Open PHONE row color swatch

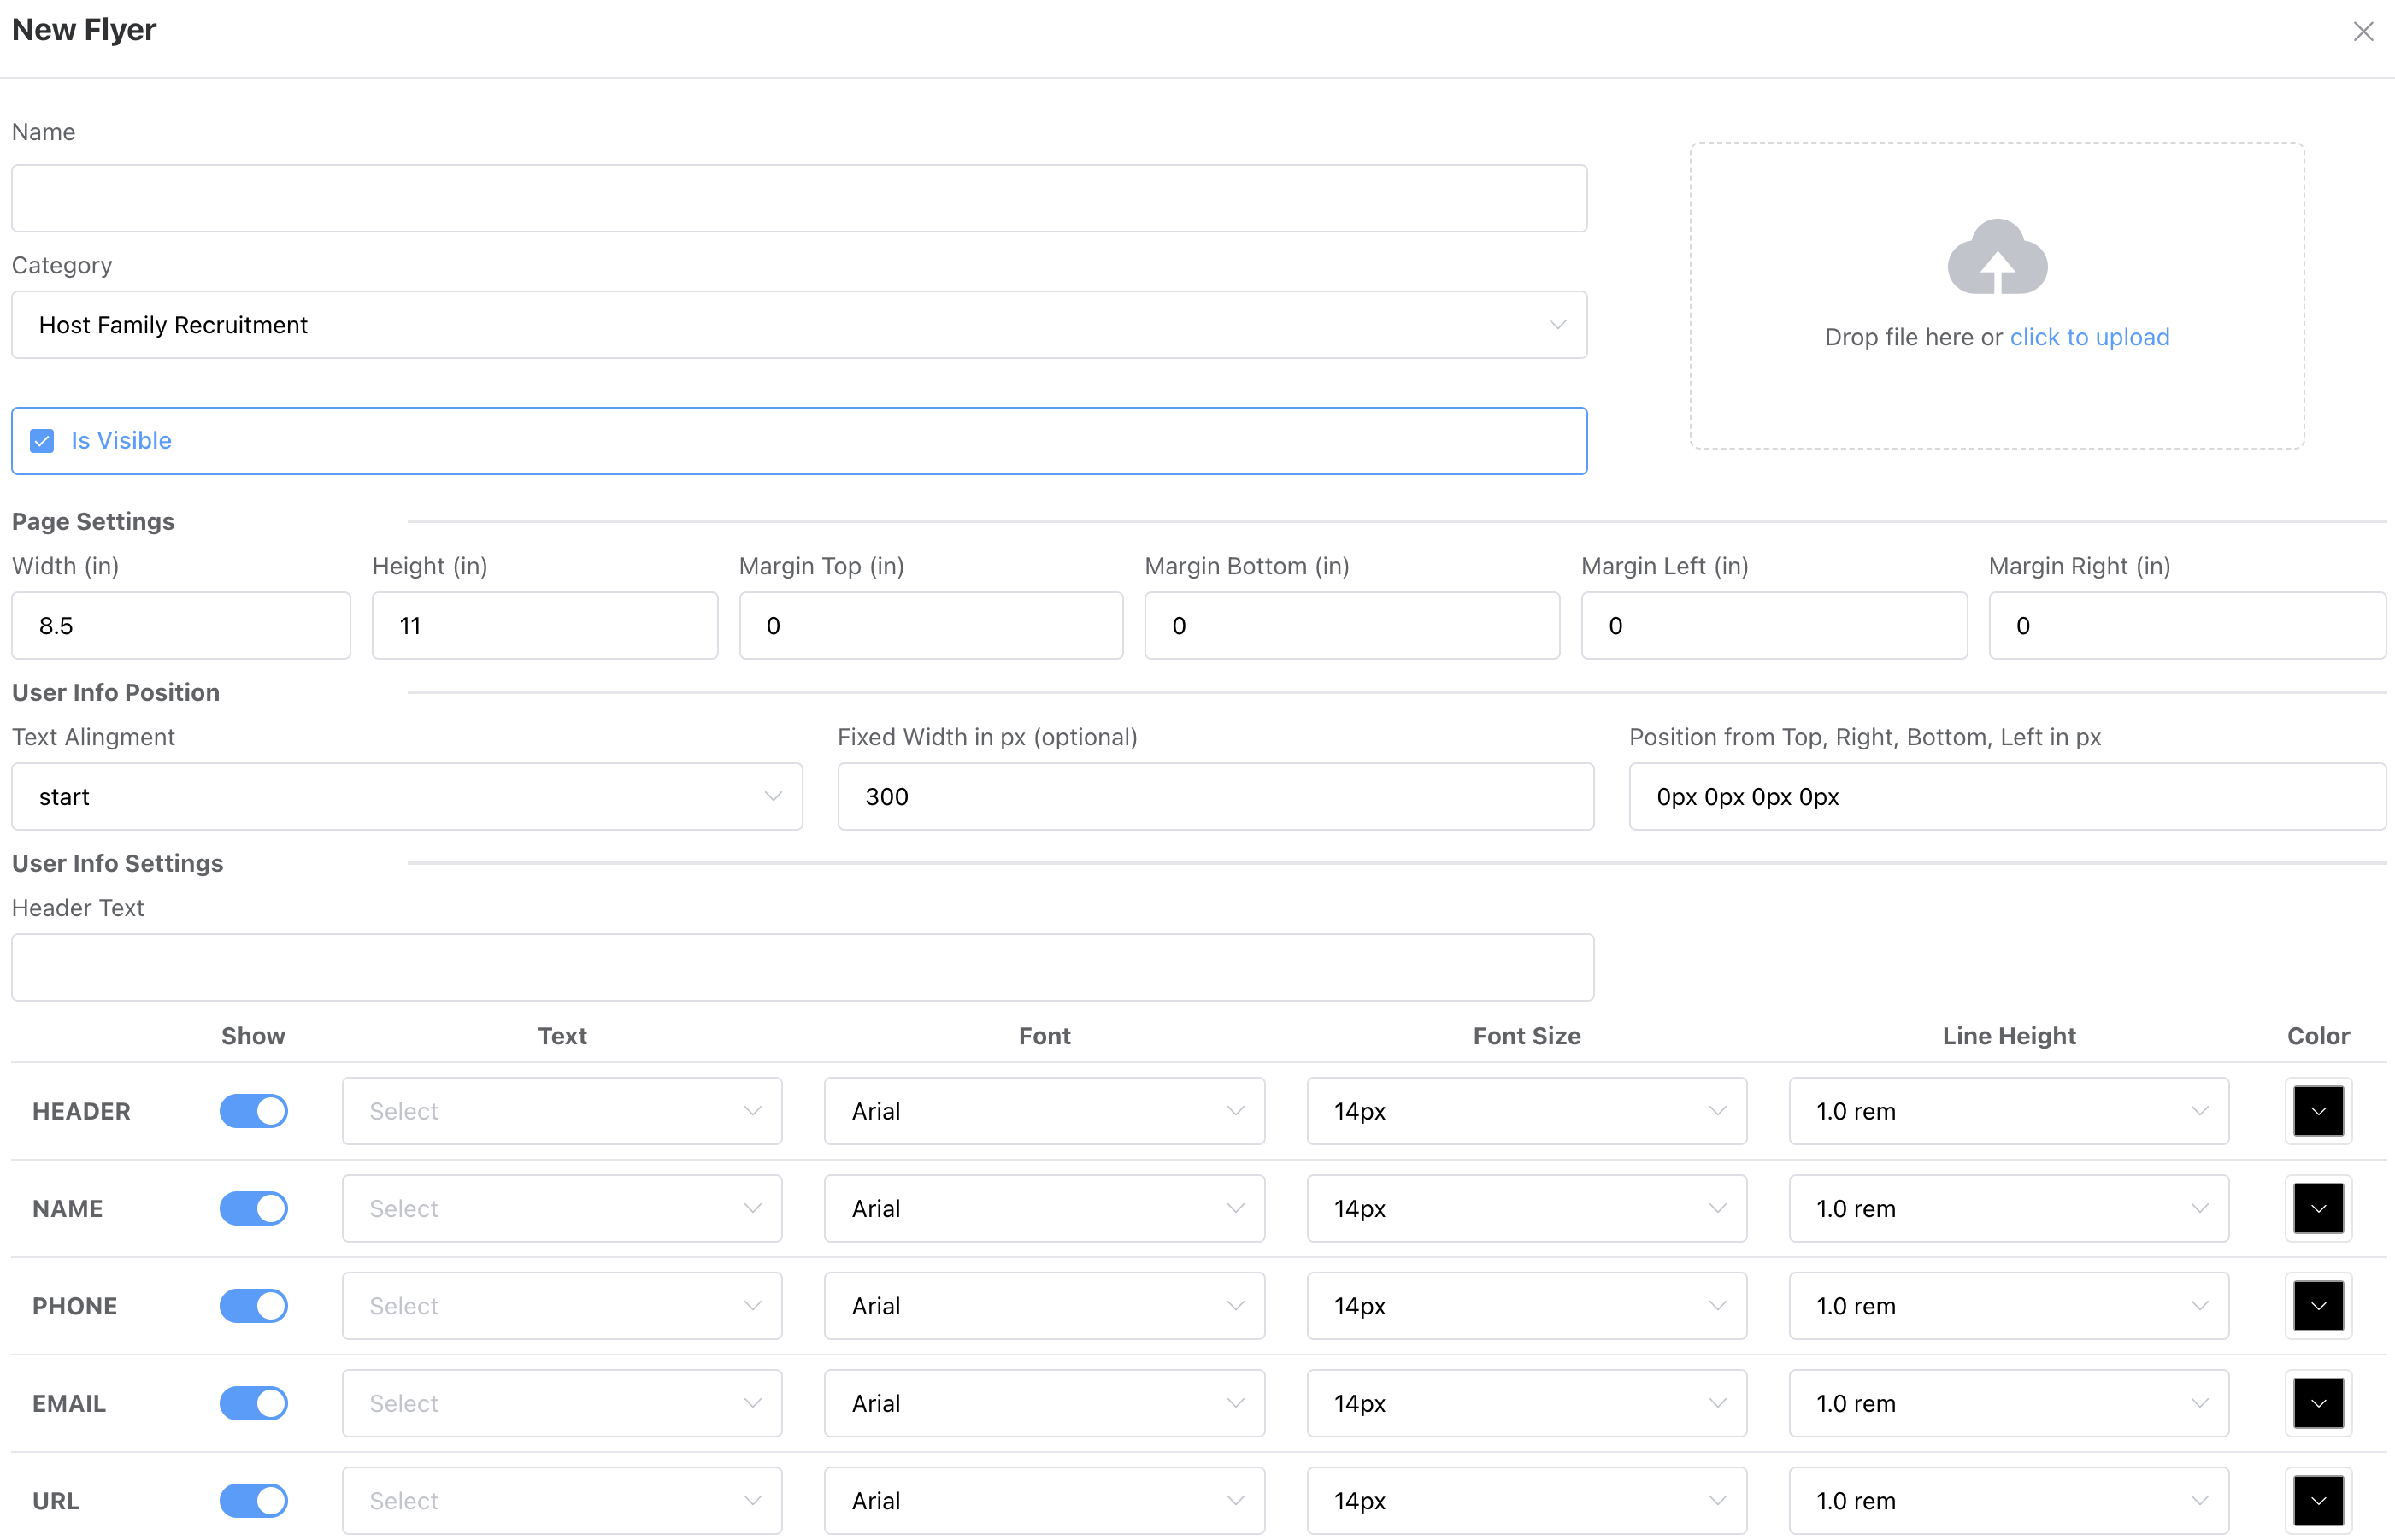pyautogui.click(x=2318, y=1306)
